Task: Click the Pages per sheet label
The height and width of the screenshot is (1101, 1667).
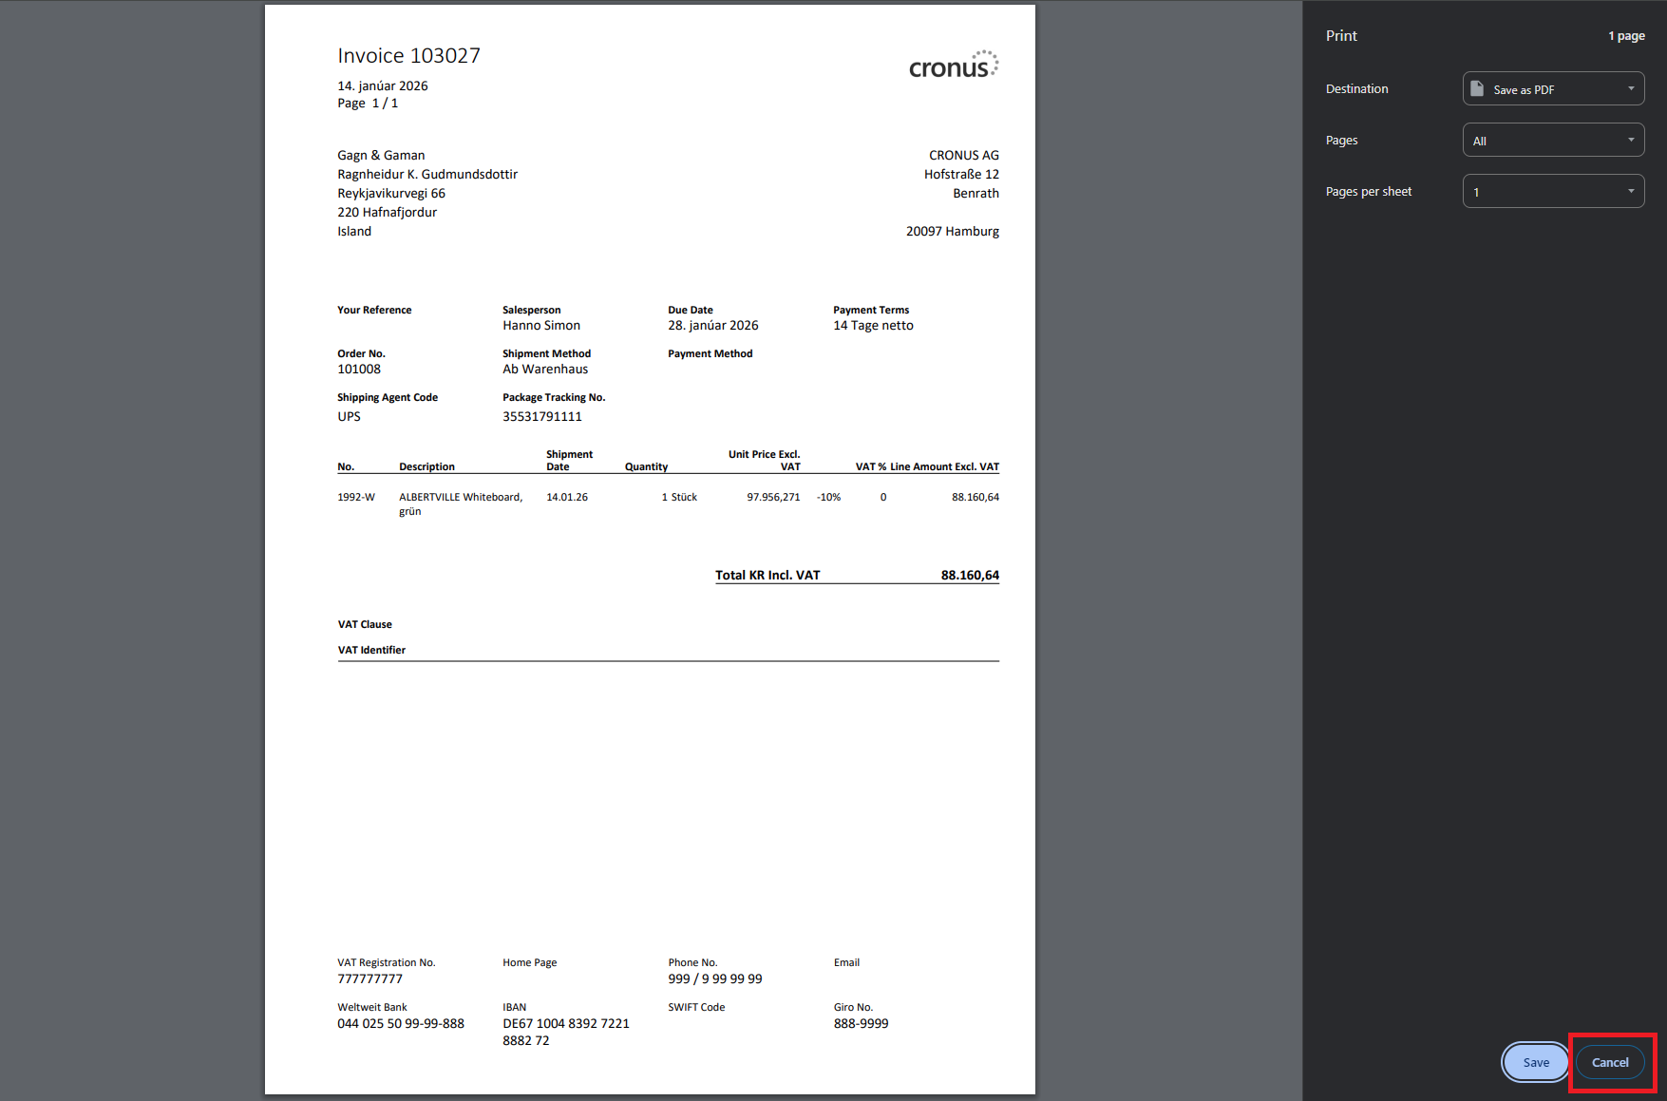Action: [1368, 192]
